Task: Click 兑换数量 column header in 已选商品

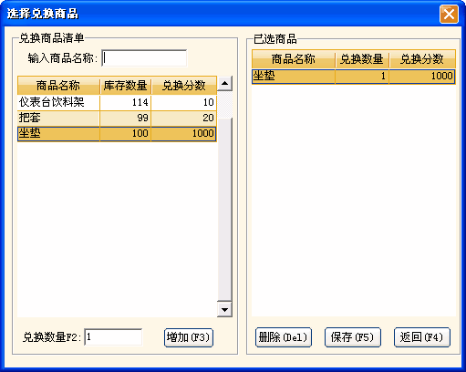Action: 362,59
